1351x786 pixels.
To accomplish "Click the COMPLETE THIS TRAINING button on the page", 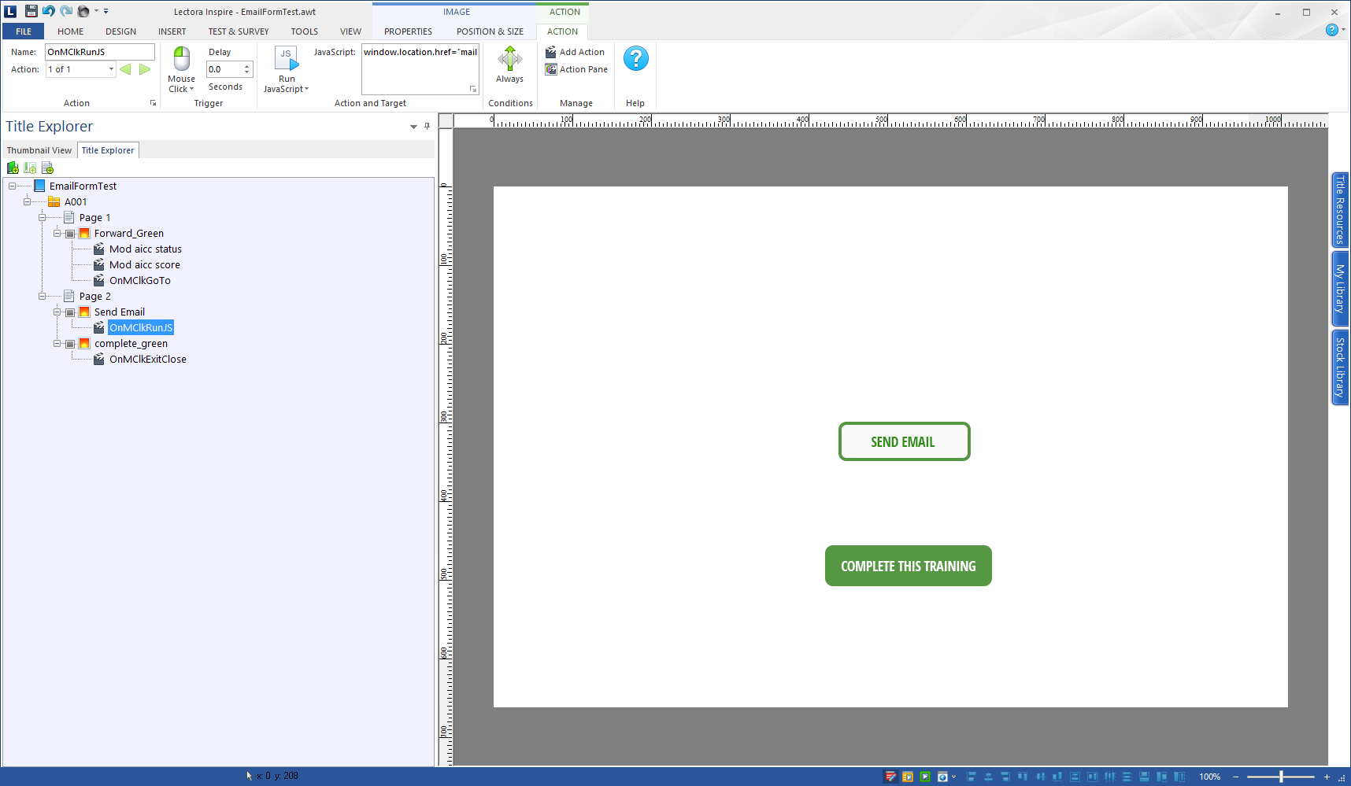I will click(x=908, y=566).
